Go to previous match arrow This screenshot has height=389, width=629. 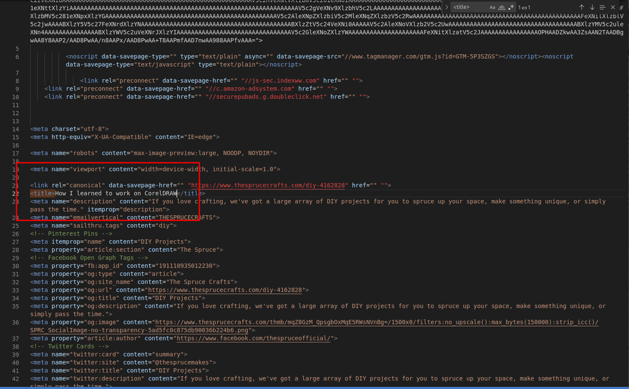tap(581, 7)
